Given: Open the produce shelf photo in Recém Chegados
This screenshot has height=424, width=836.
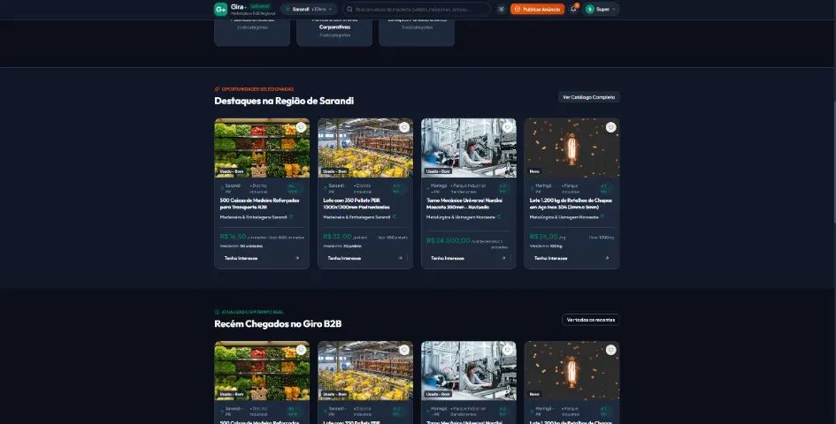Looking at the screenshot, I should (x=262, y=371).
